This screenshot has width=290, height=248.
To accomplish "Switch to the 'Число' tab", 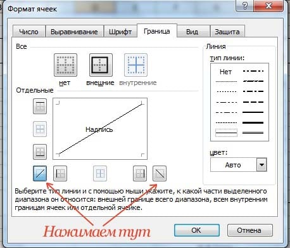I will [x=29, y=32].
